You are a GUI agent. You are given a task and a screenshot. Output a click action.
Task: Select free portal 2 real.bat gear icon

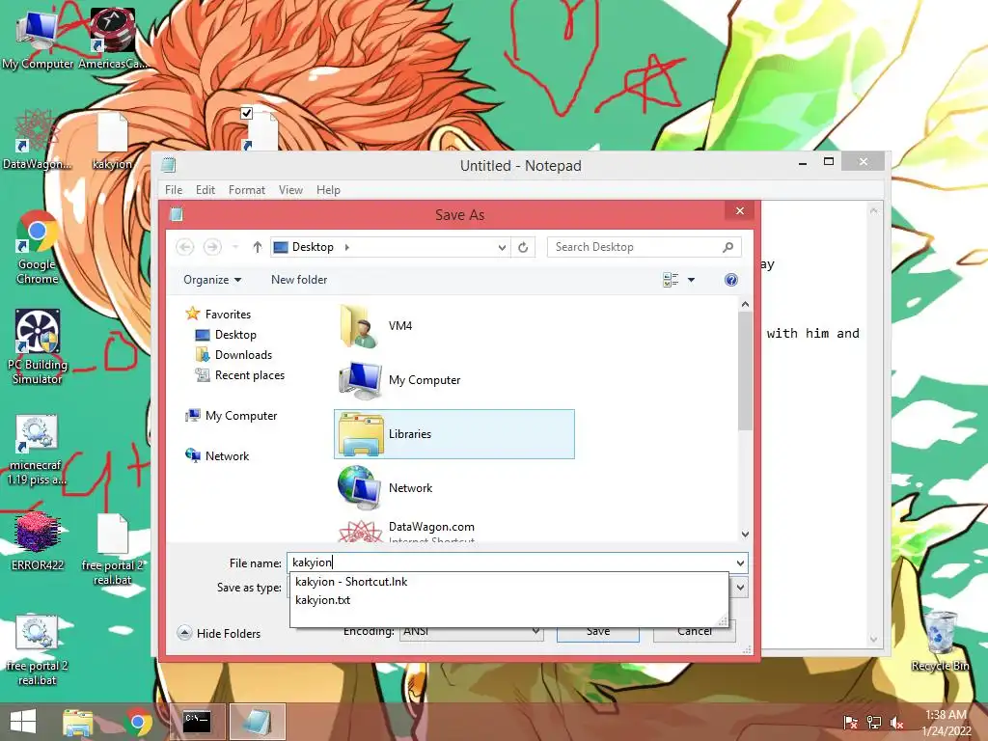pyautogui.click(x=38, y=650)
